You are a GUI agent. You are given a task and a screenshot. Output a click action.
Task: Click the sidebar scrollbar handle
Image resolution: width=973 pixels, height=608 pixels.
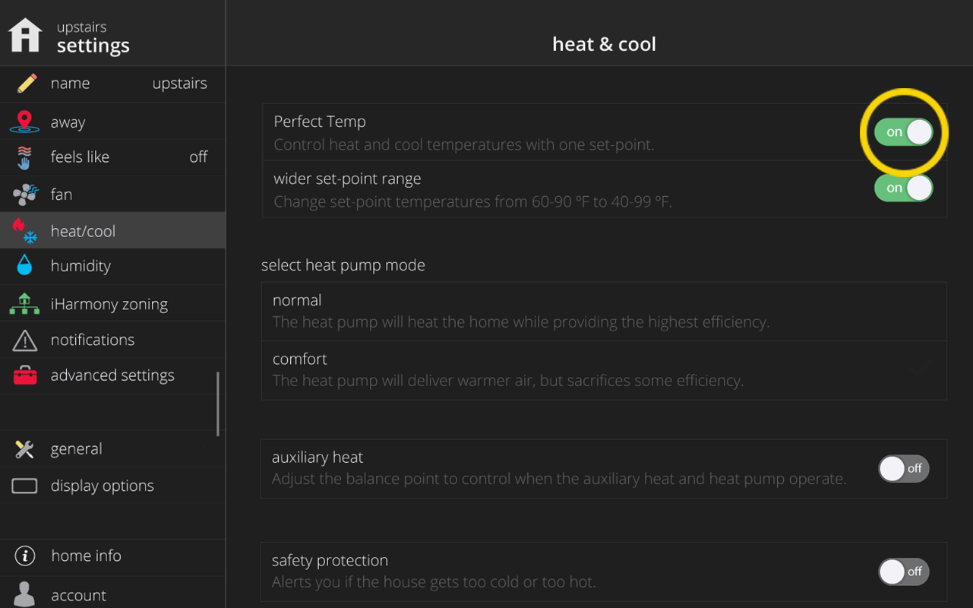[x=218, y=404]
